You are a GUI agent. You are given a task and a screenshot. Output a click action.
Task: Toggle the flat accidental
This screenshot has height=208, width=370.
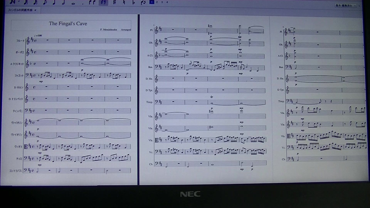pos(133,2)
